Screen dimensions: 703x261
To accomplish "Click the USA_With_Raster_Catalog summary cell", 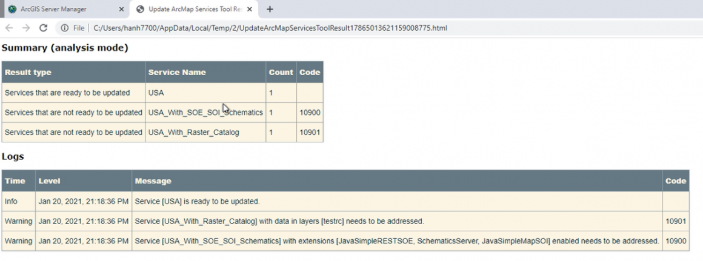I will [205, 132].
